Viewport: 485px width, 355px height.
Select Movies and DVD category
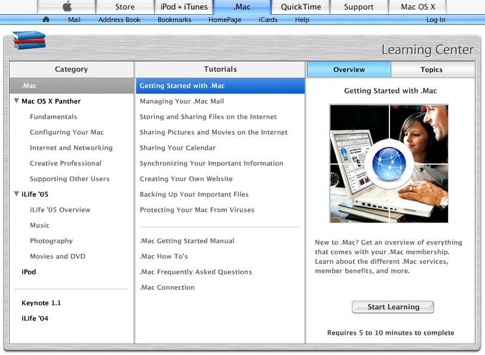pyautogui.click(x=57, y=256)
